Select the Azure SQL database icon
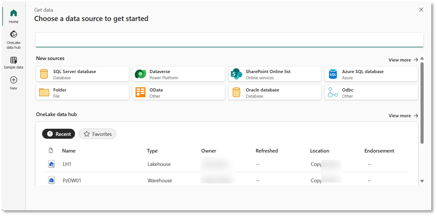The image size is (437, 216). (x=333, y=74)
